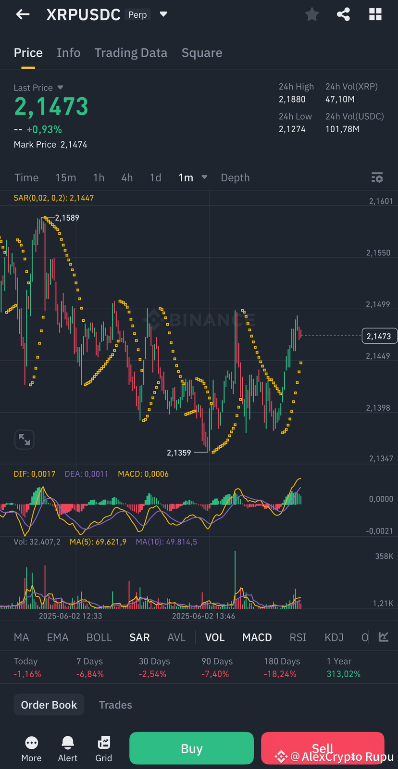Toggle the MACD sub-indicator
This screenshot has width=398, height=769.
pyautogui.click(x=257, y=637)
